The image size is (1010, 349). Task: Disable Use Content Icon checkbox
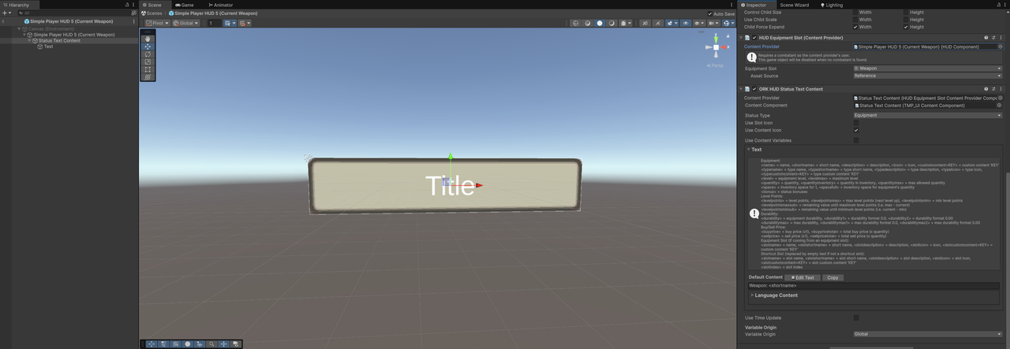(856, 130)
